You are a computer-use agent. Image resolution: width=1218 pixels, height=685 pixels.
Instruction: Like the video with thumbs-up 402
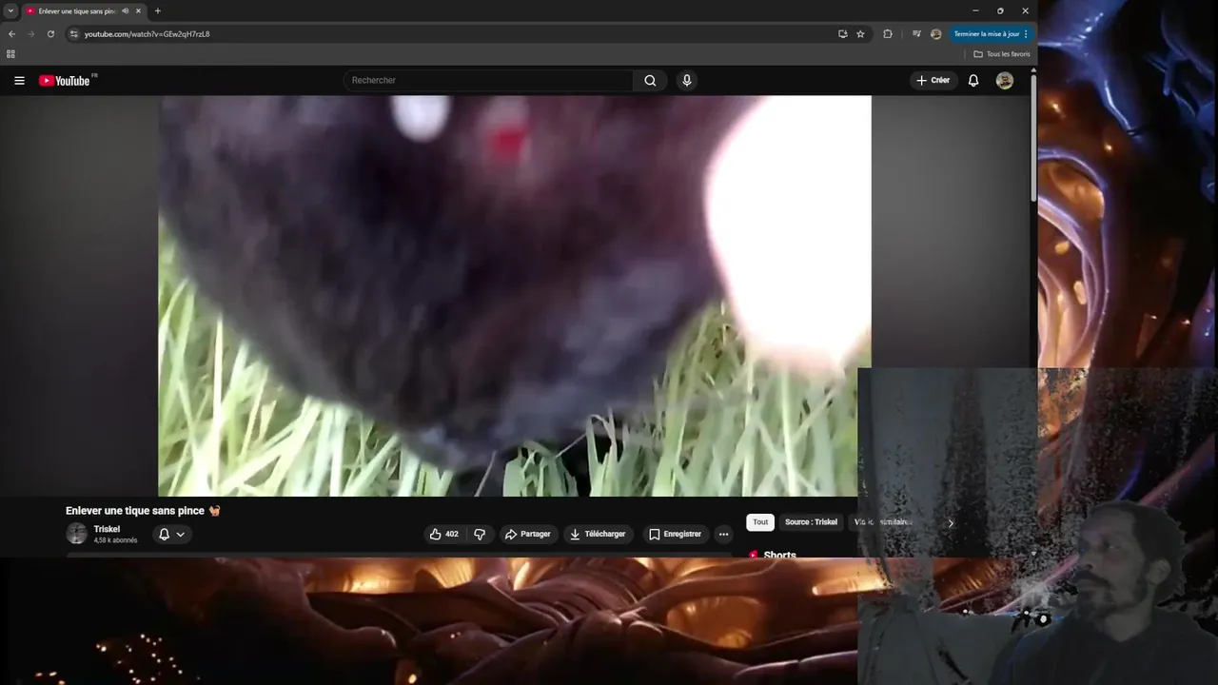click(x=443, y=535)
